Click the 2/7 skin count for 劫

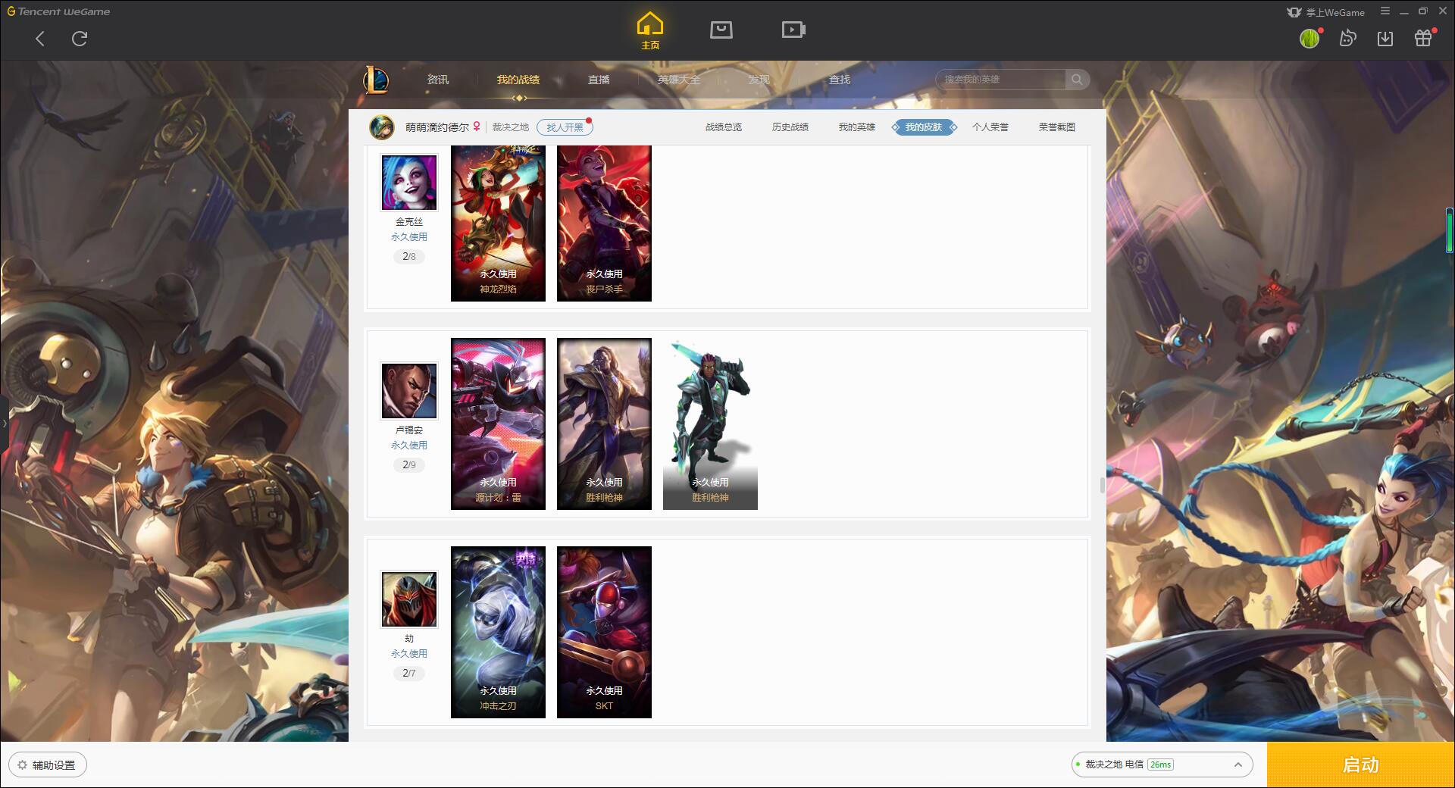[x=409, y=674]
